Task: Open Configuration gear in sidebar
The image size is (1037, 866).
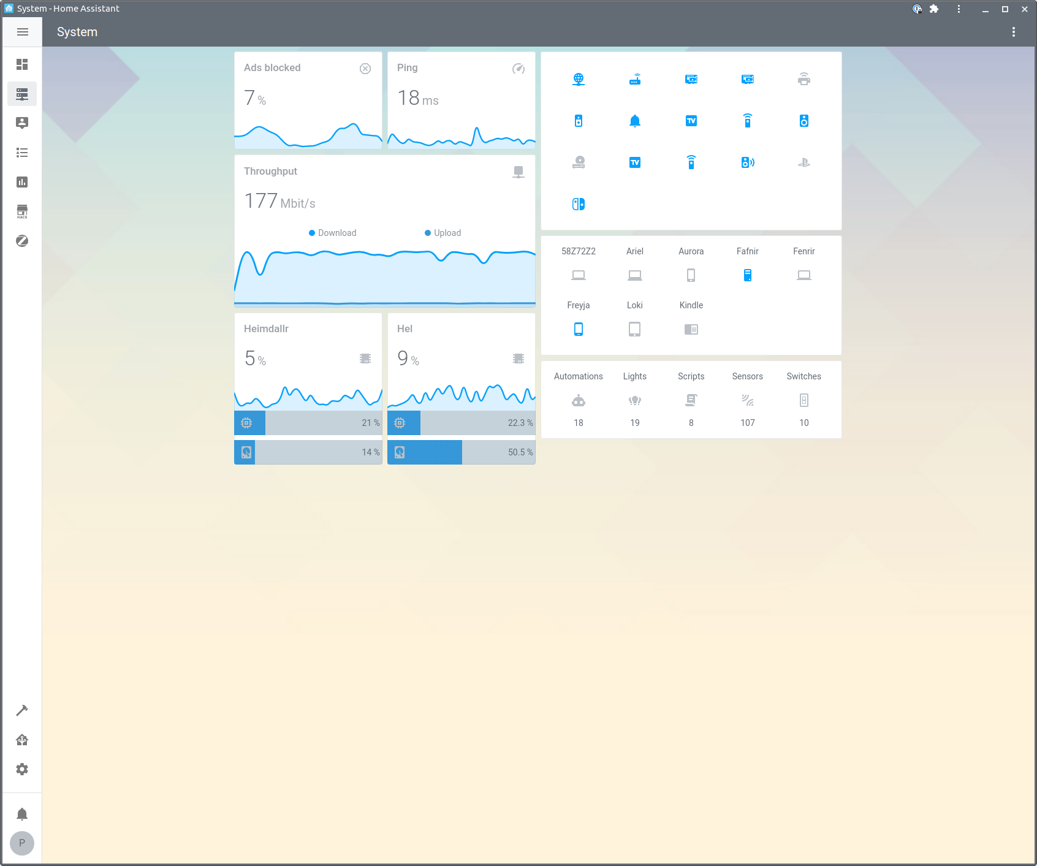Action: (x=22, y=769)
